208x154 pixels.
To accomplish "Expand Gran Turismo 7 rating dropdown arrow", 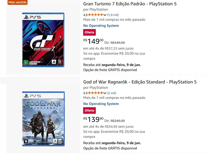I will click(x=105, y=15).
